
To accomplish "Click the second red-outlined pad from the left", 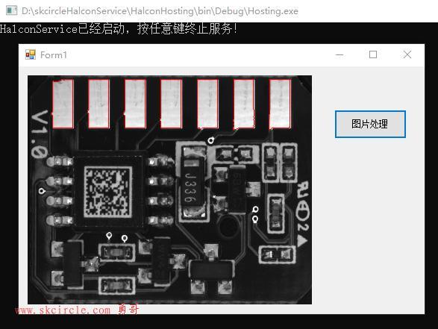I will coord(99,104).
